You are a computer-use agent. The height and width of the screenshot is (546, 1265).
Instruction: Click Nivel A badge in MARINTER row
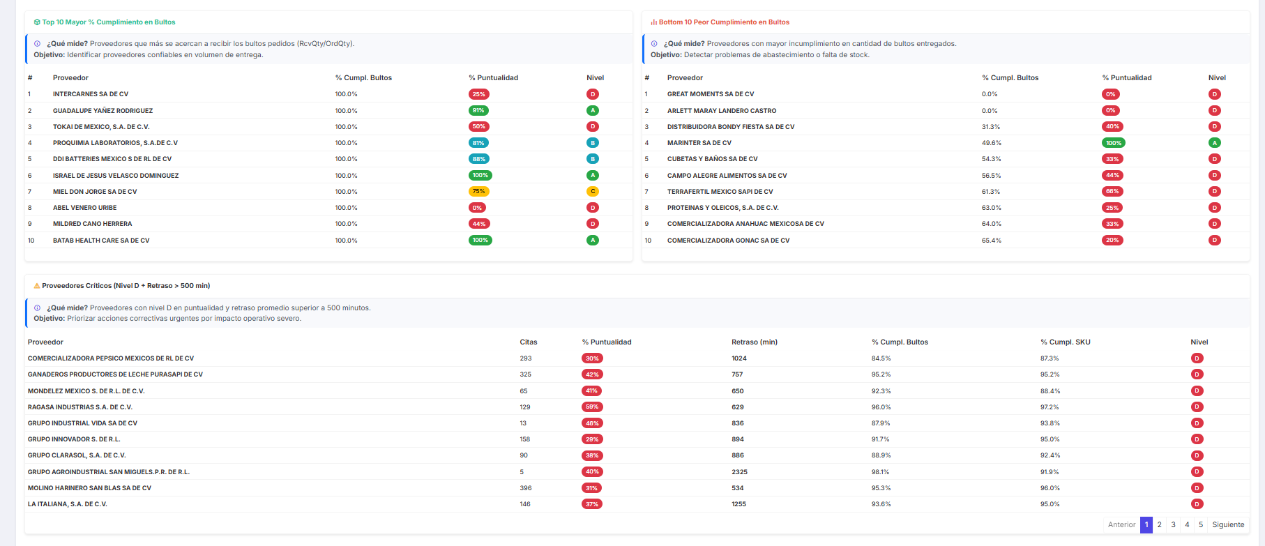[x=1215, y=143]
